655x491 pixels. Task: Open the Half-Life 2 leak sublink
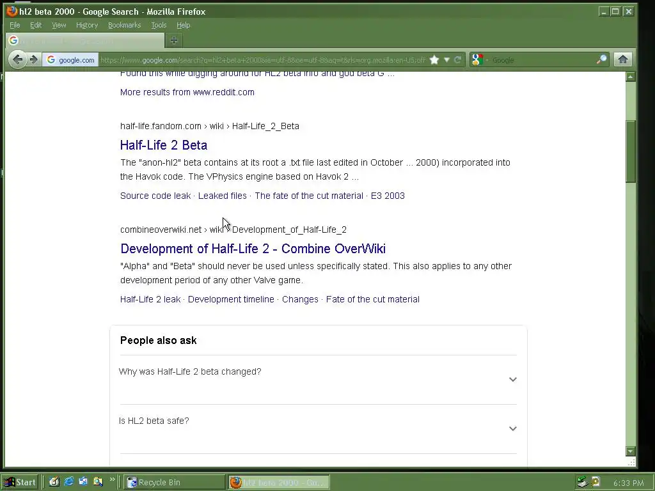(x=150, y=299)
